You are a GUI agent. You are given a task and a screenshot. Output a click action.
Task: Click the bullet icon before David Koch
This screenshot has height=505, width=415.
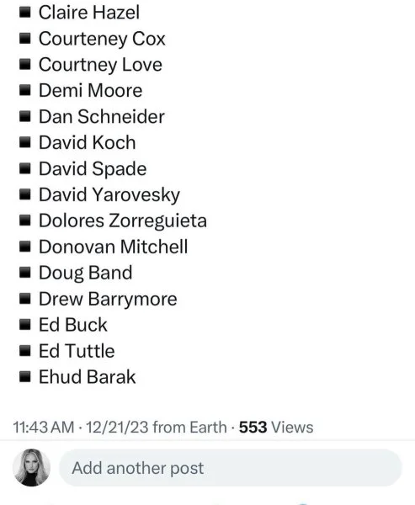[24, 142]
